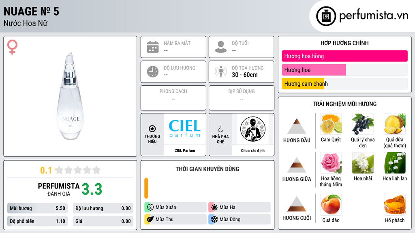Viewport: 415px width, 233px height.
Task: Open the CIEL Parfum brand link
Action: click(184, 134)
